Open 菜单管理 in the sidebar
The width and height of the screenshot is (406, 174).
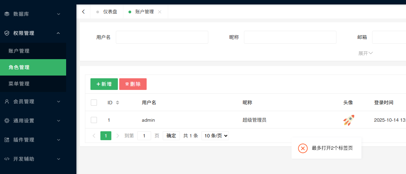(19, 84)
